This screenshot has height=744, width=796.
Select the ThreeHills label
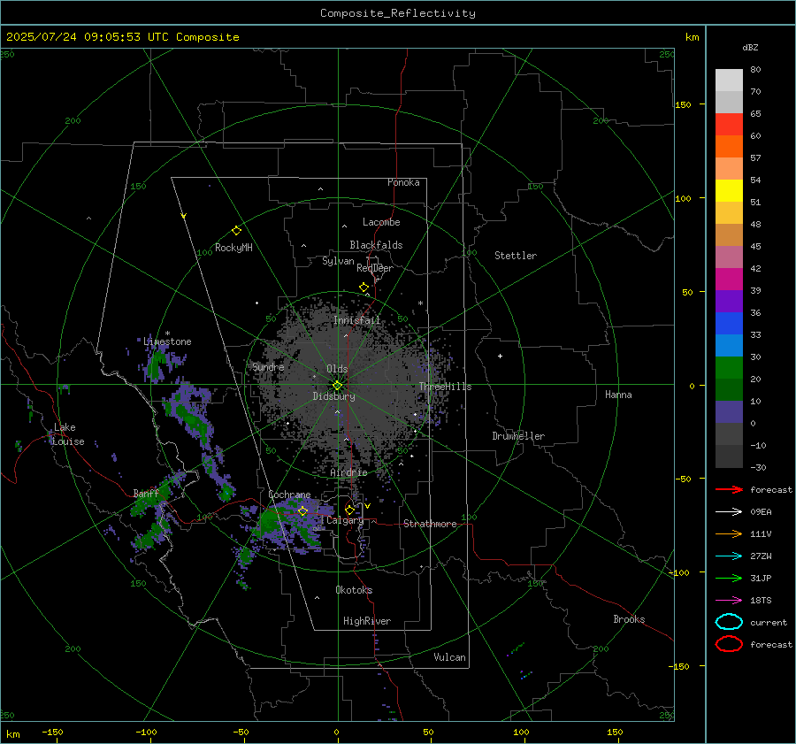pos(445,387)
